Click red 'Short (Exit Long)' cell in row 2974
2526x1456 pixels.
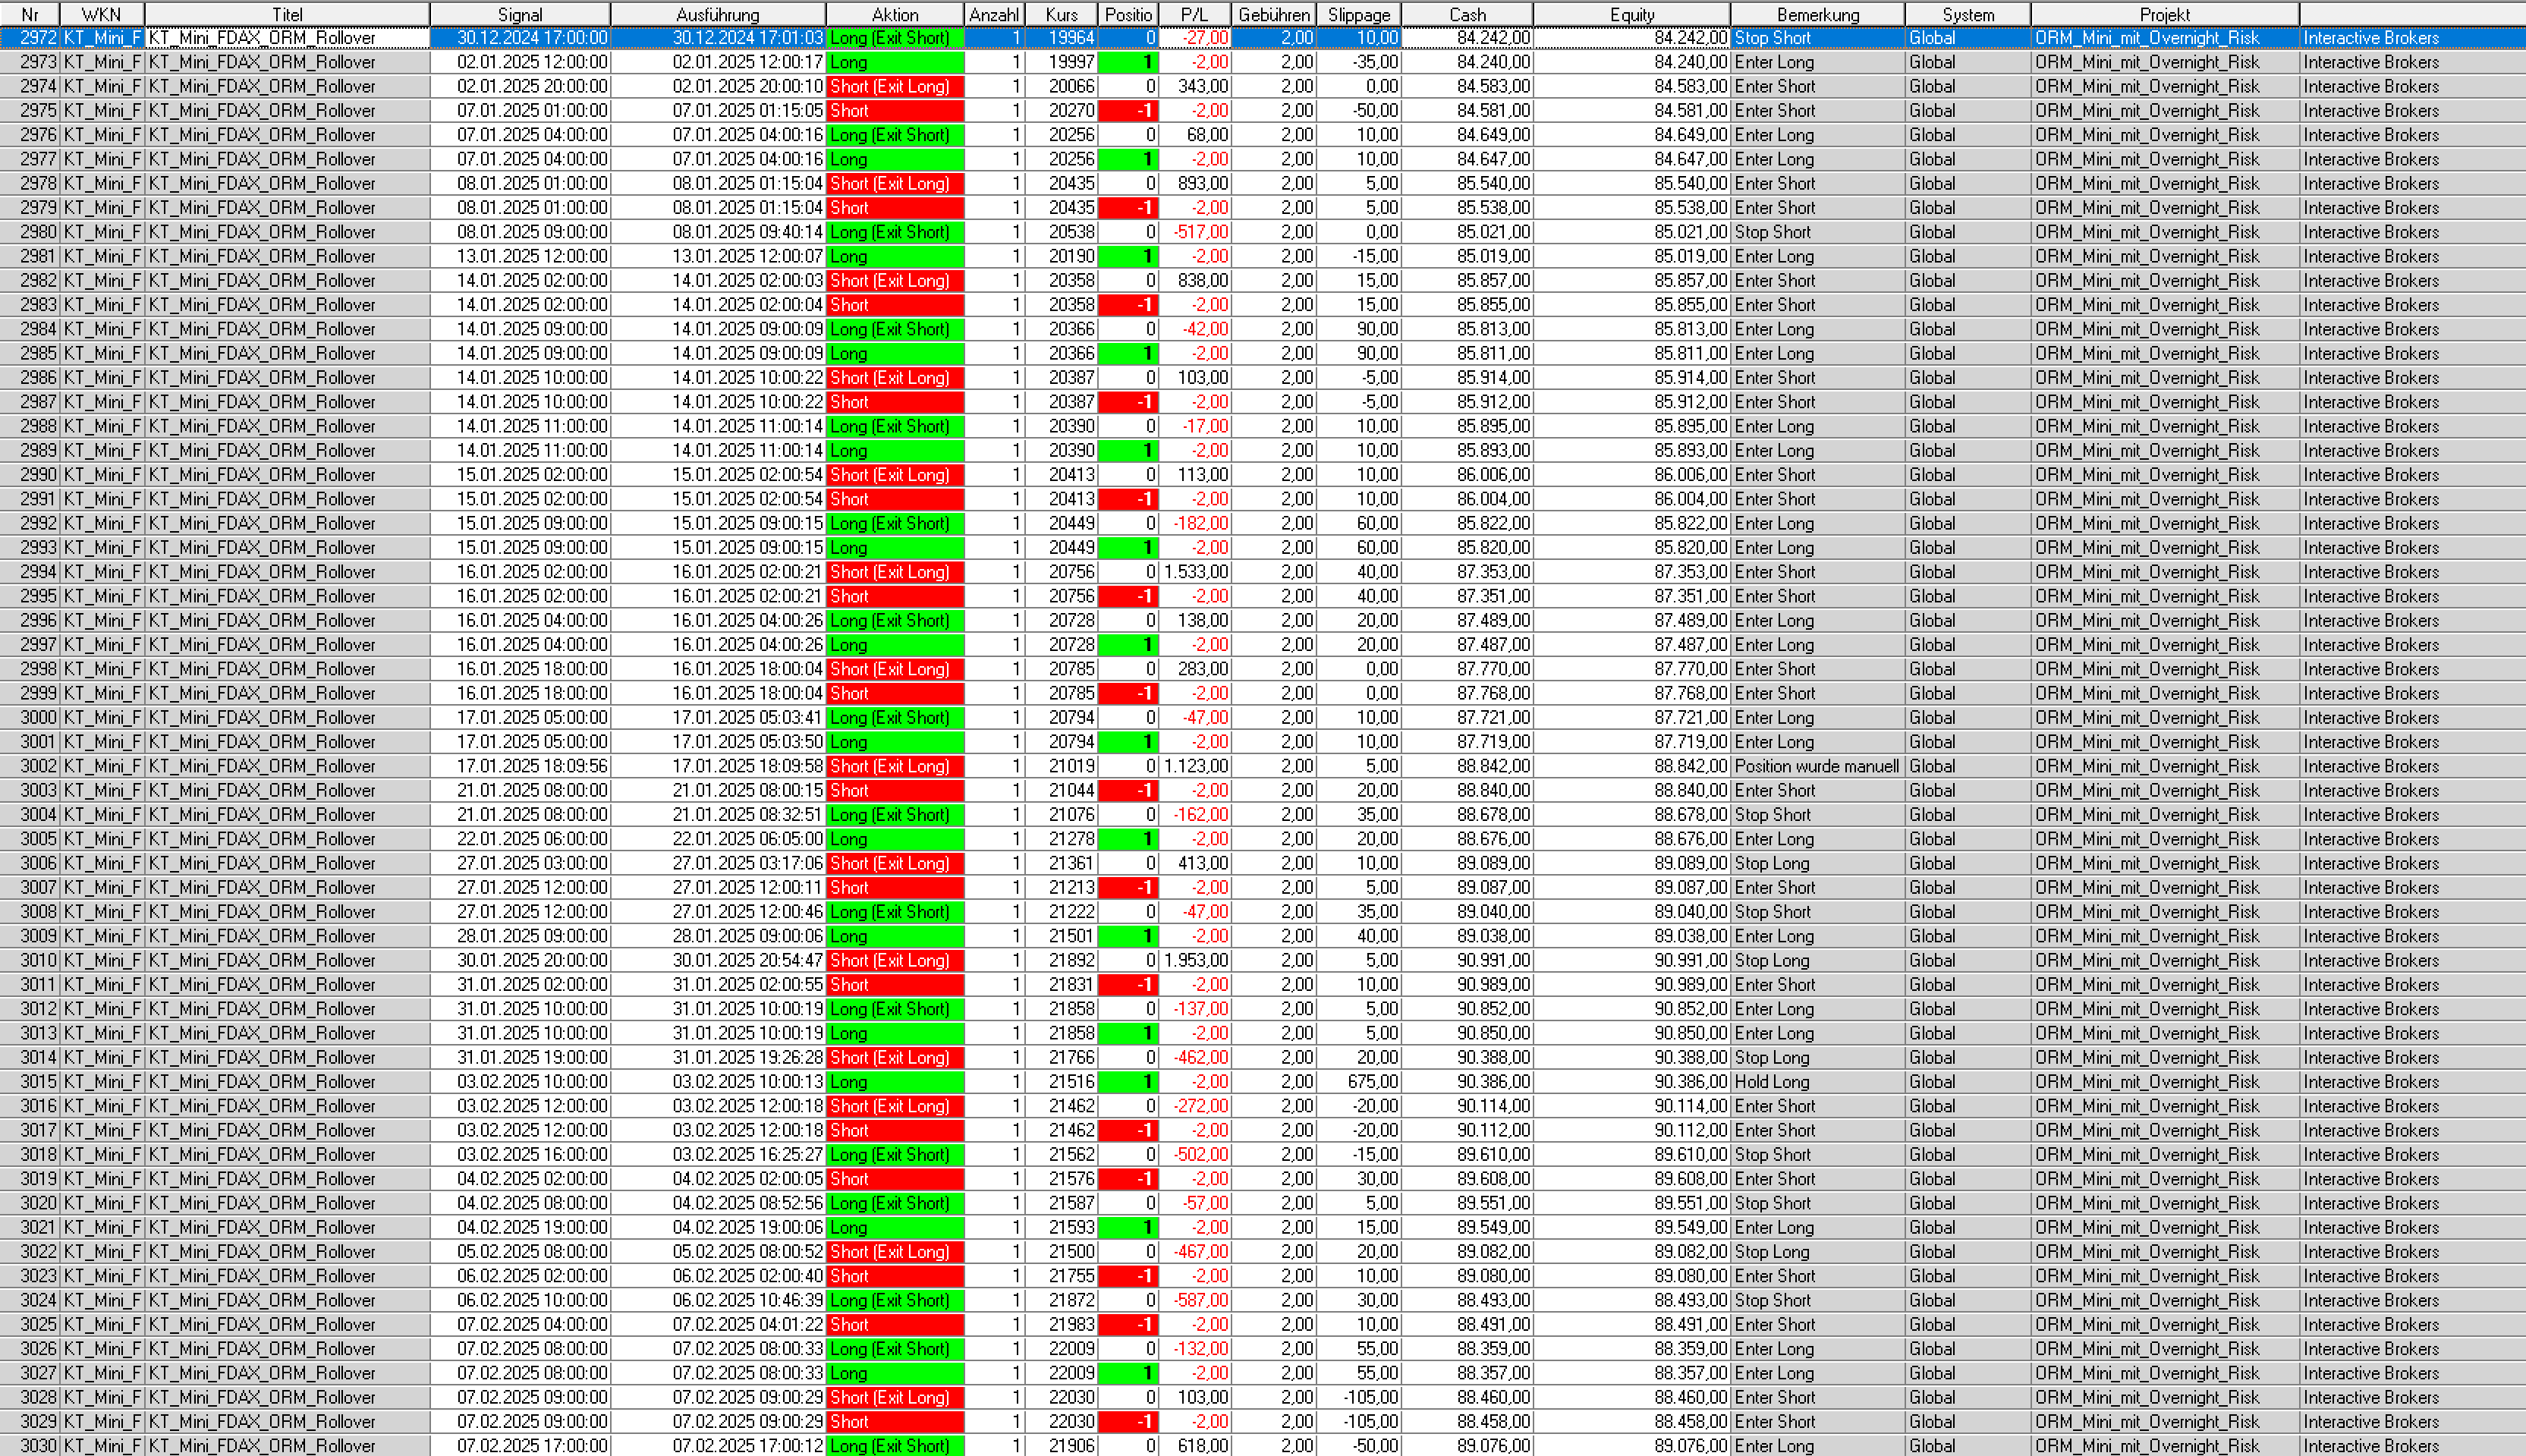[894, 86]
